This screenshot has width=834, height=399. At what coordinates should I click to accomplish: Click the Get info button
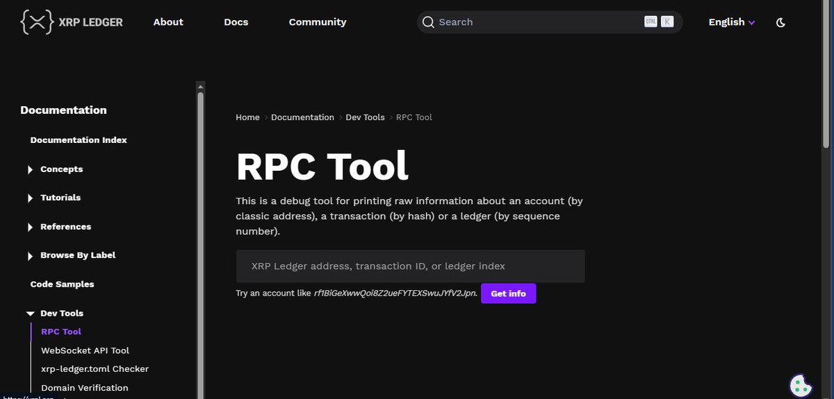[508, 294]
